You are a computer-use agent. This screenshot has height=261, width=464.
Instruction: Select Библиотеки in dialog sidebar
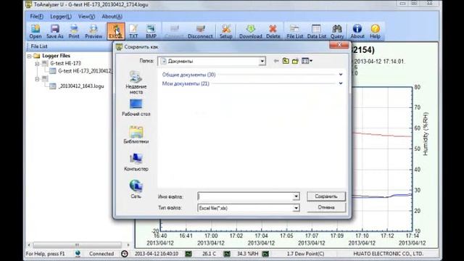pos(136,135)
